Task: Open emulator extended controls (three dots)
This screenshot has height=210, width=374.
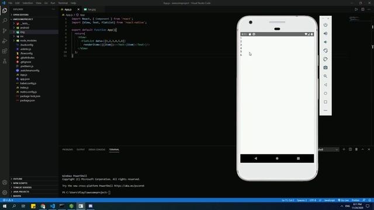Action: click(325, 110)
